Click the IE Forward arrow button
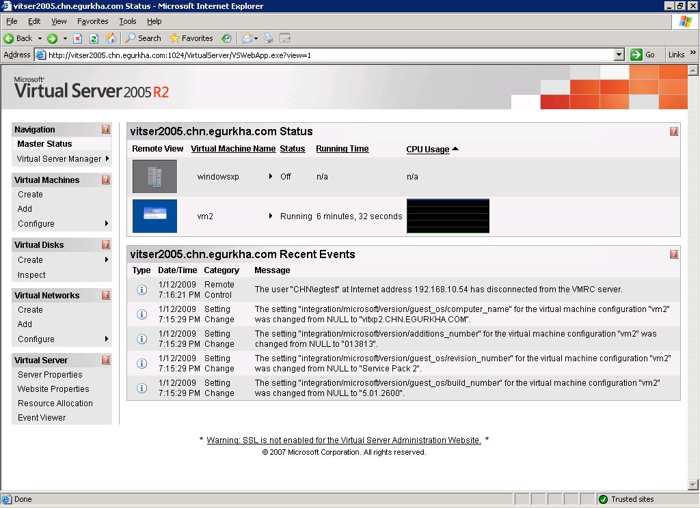This screenshot has width=700, height=508. pos(52,38)
